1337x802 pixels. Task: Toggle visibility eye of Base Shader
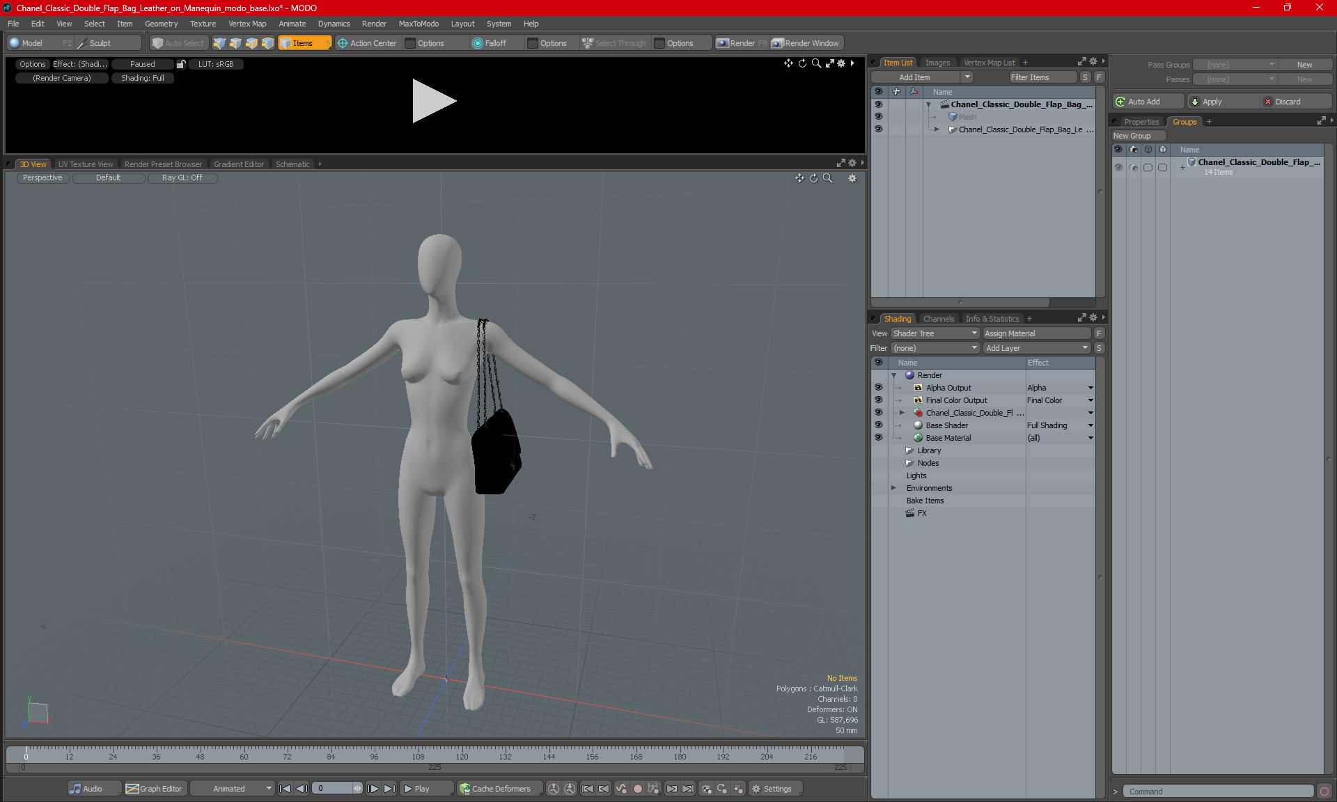click(x=878, y=425)
